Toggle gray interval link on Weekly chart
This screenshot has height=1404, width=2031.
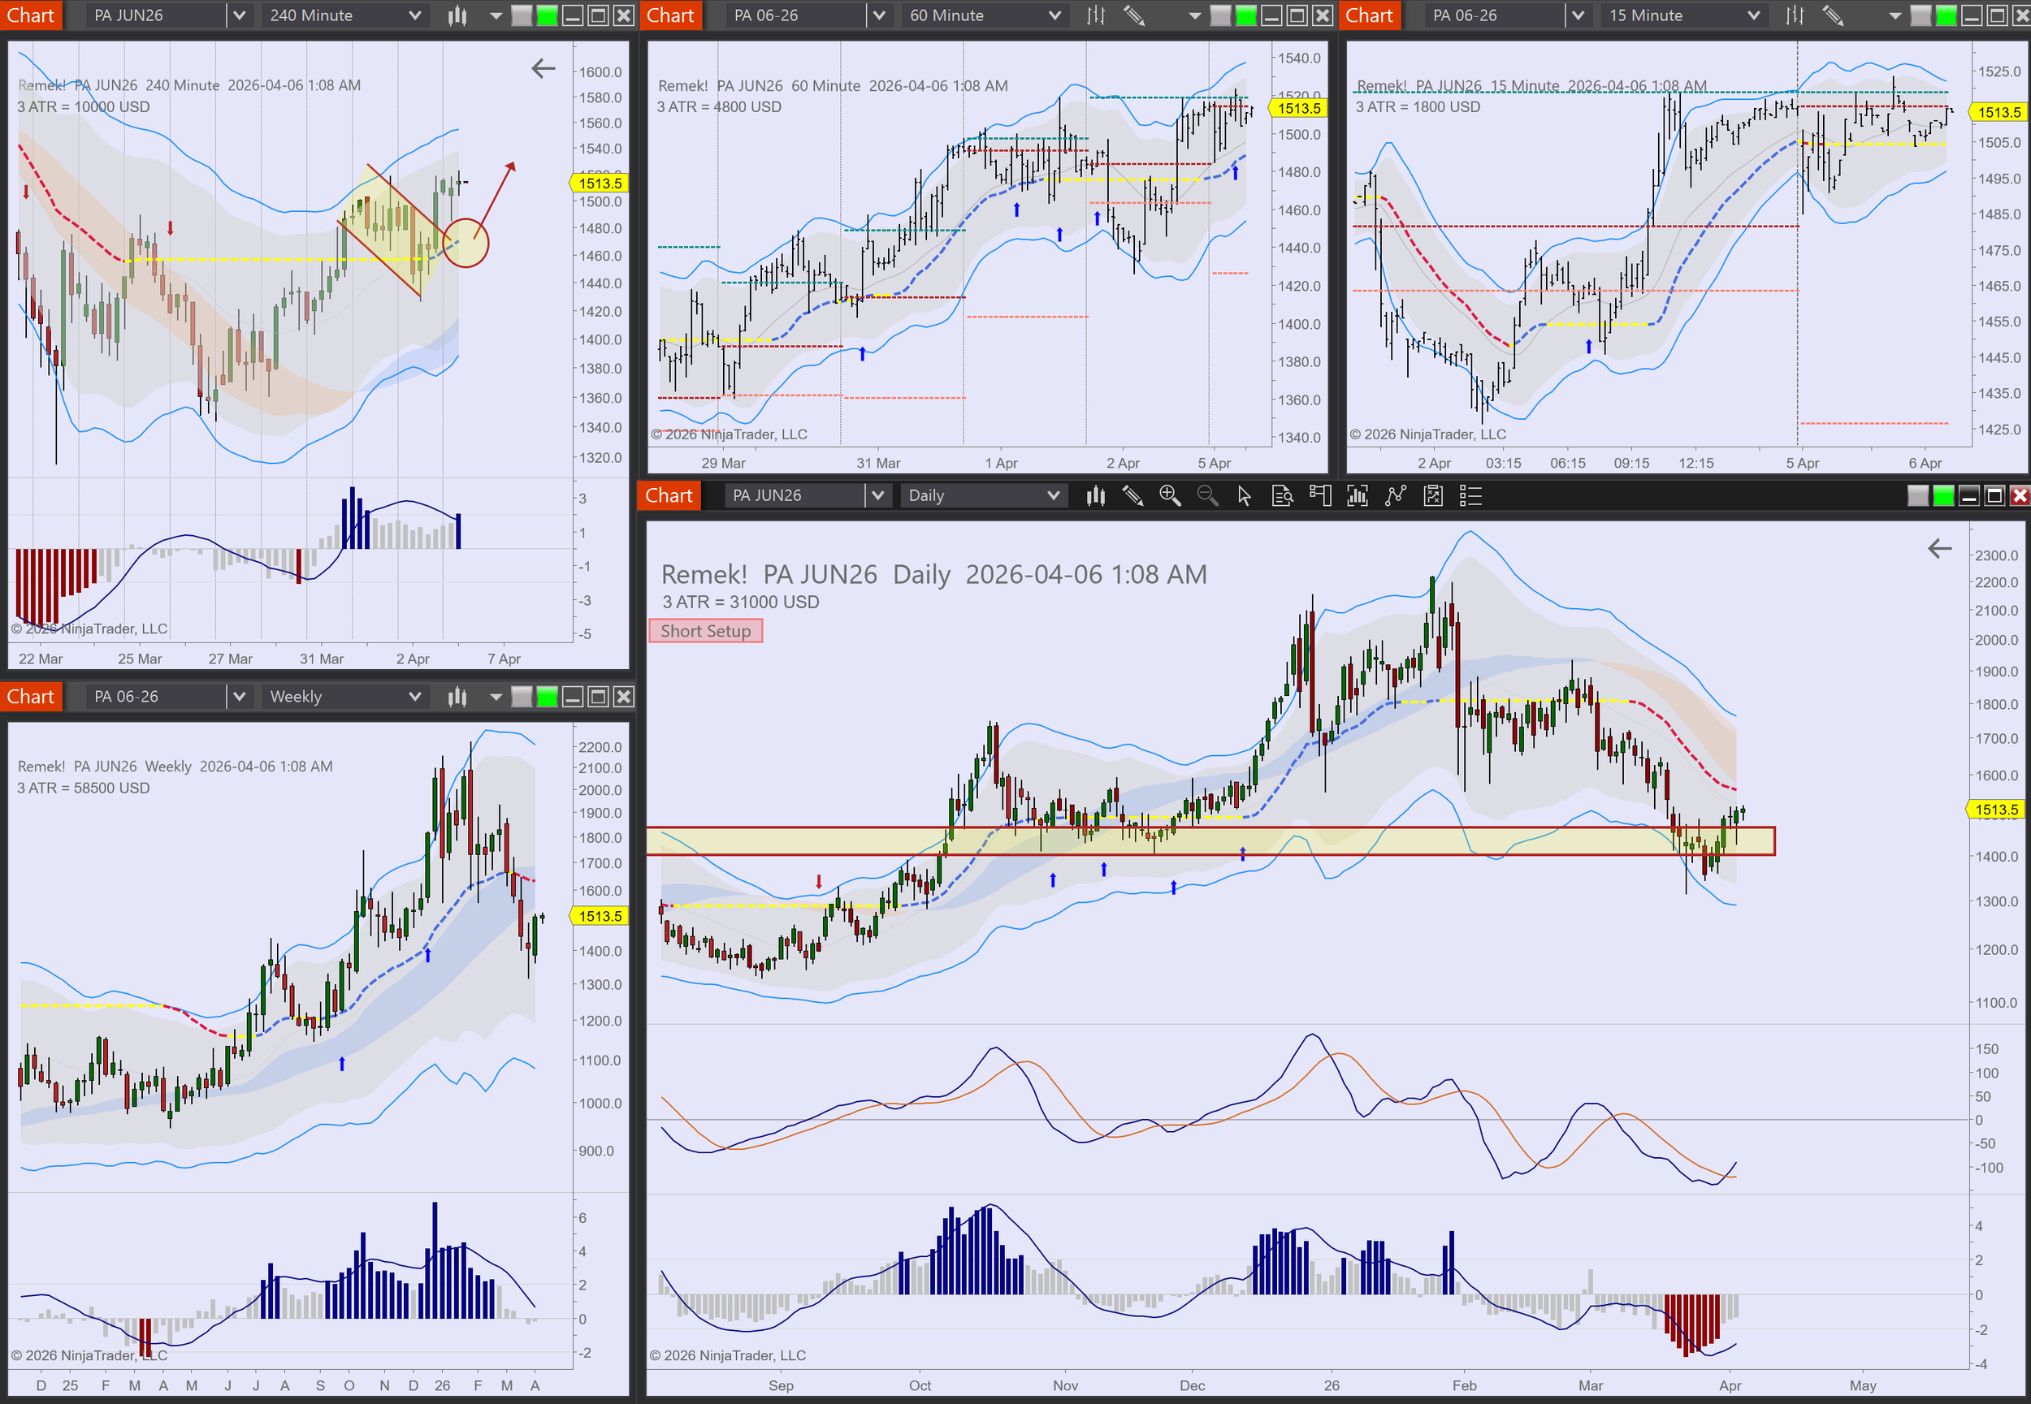pyautogui.click(x=522, y=697)
